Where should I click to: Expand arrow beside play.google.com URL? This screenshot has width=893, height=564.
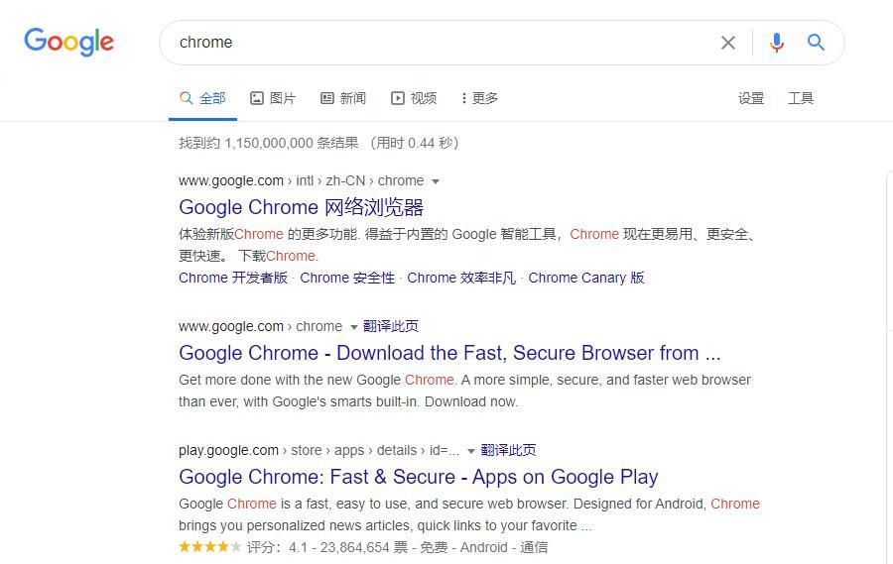[471, 451]
